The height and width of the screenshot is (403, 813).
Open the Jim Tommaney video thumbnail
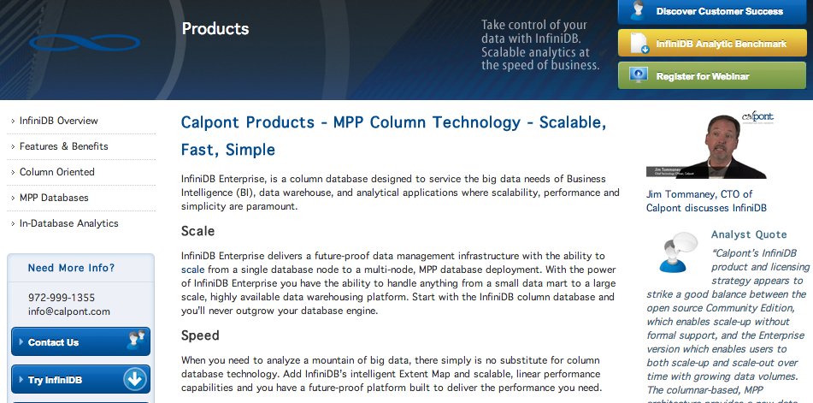pyautogui.click(x=705, y=147)
